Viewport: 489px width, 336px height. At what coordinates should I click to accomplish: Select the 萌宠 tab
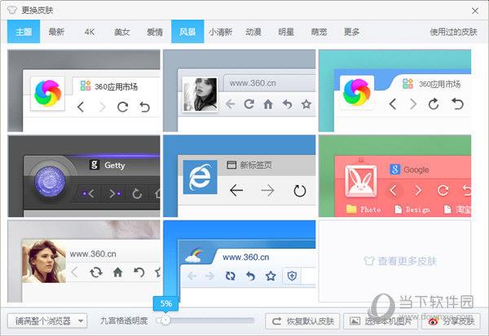(319, 32)
